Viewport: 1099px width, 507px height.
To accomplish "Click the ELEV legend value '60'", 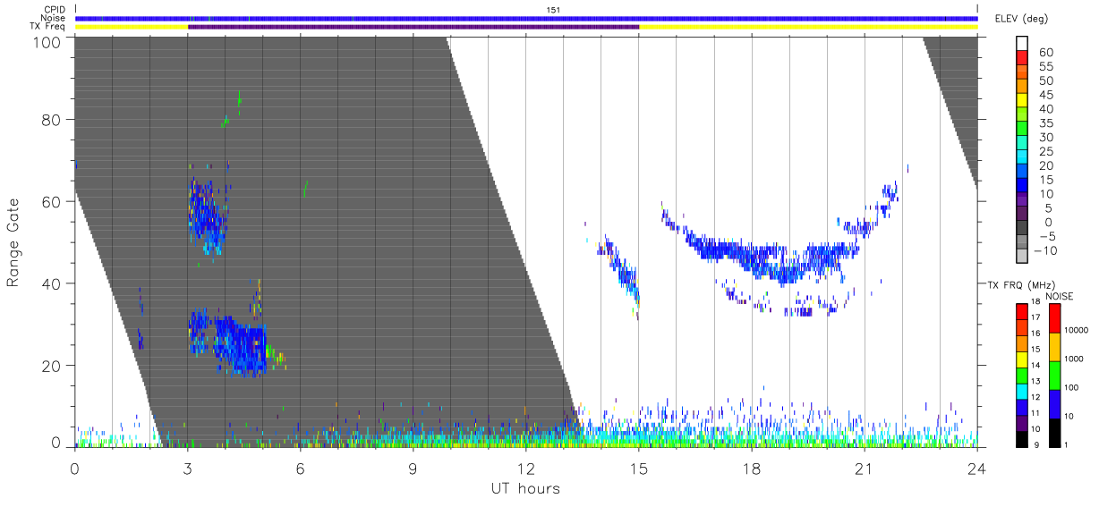I will click(x=1045, y=53).
